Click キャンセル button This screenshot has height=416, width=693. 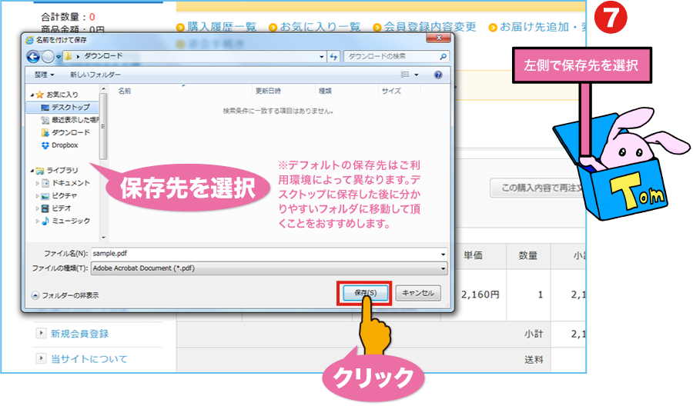[418, 293]
